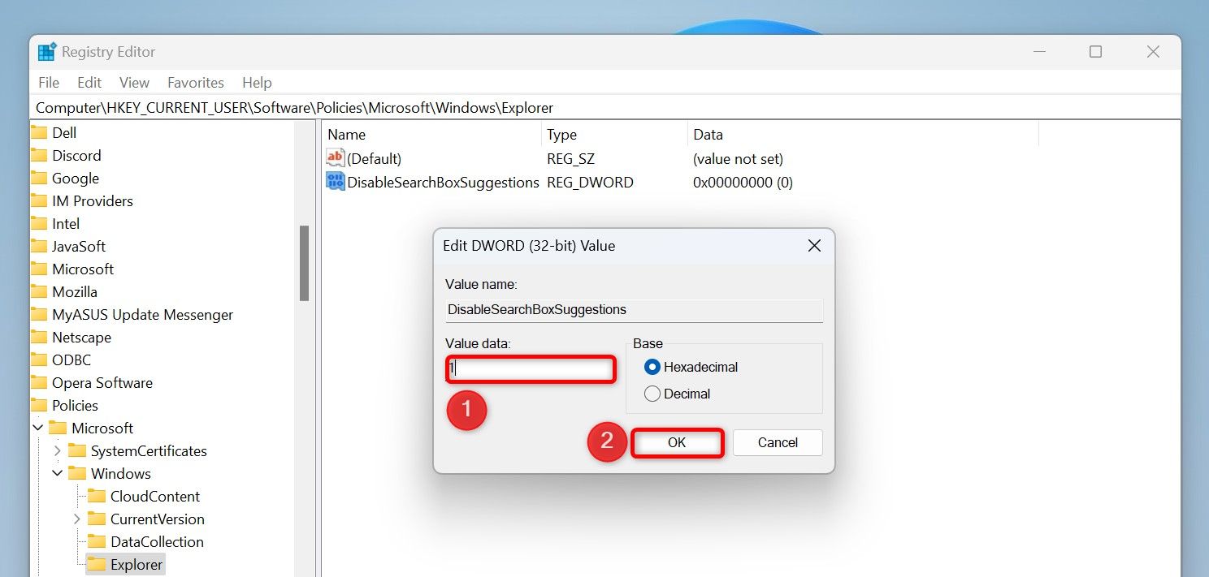Click the REG_DWORD type cell
Screen dimensions: 1209x577
click(x=590, y=183)
